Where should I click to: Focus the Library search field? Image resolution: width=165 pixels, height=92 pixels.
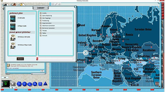56,59
